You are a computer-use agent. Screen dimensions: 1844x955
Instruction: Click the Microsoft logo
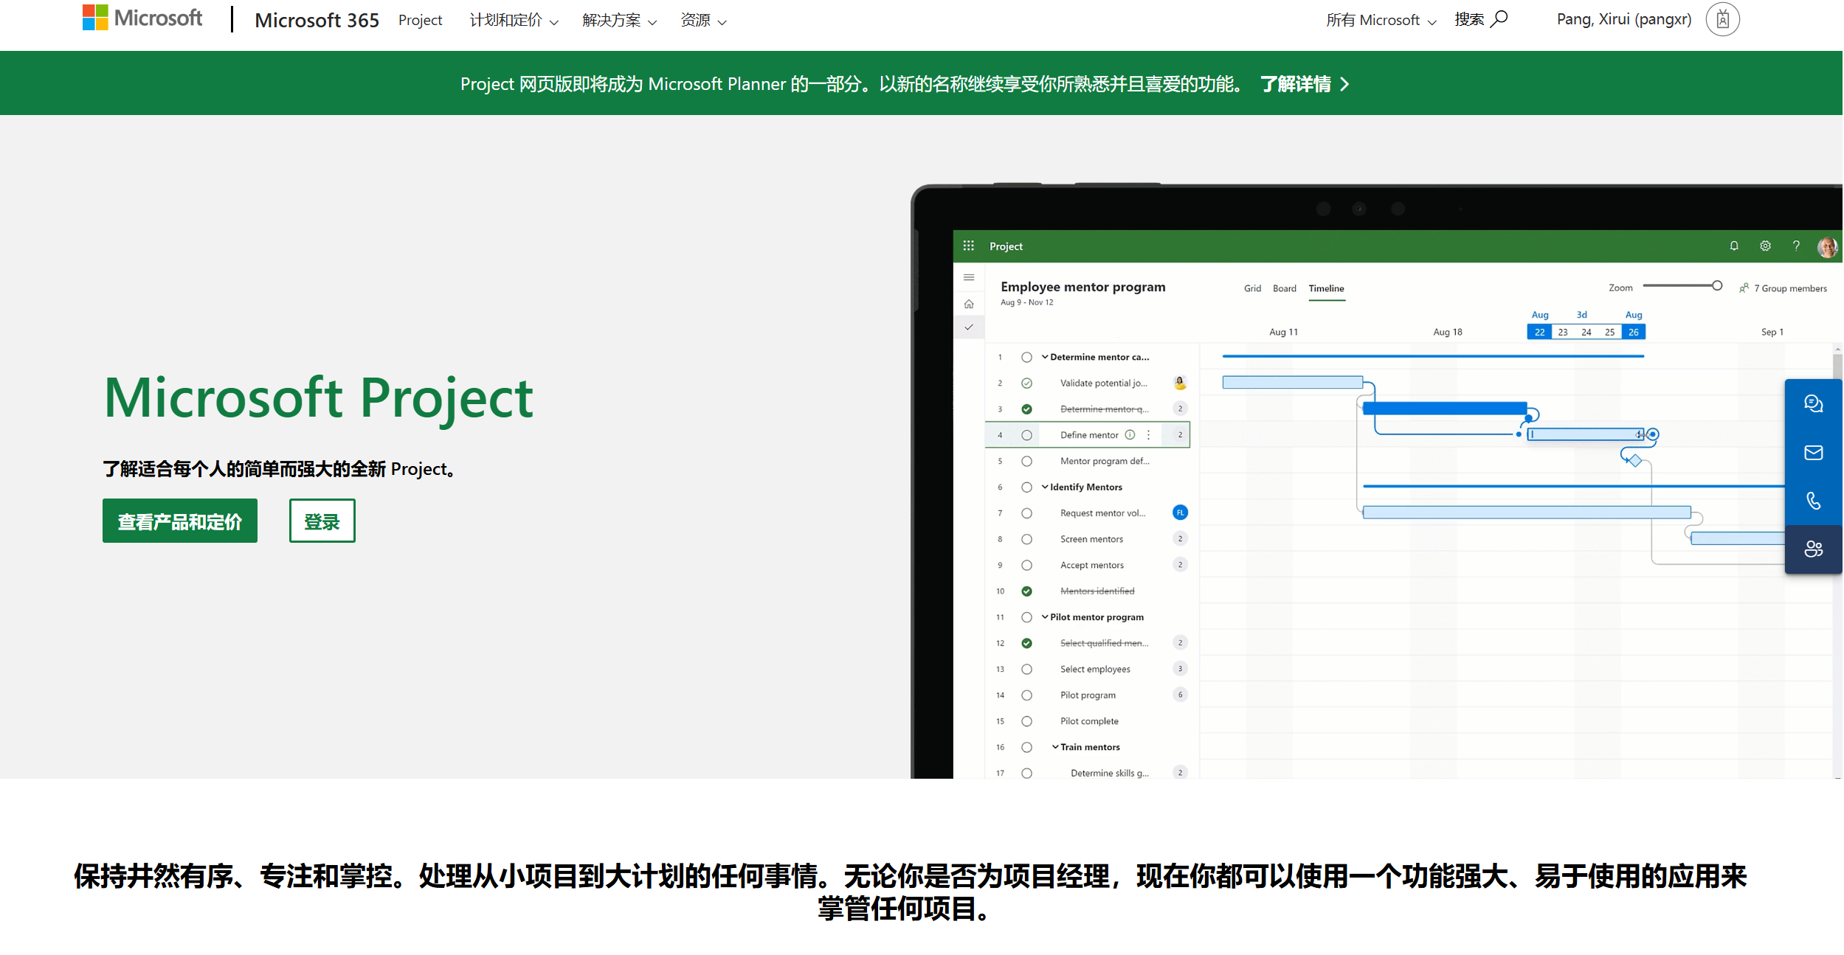tap(142, 18)
